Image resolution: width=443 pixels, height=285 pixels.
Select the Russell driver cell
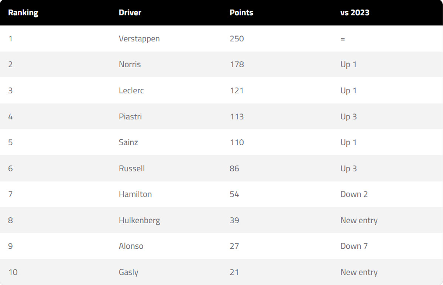131,169
